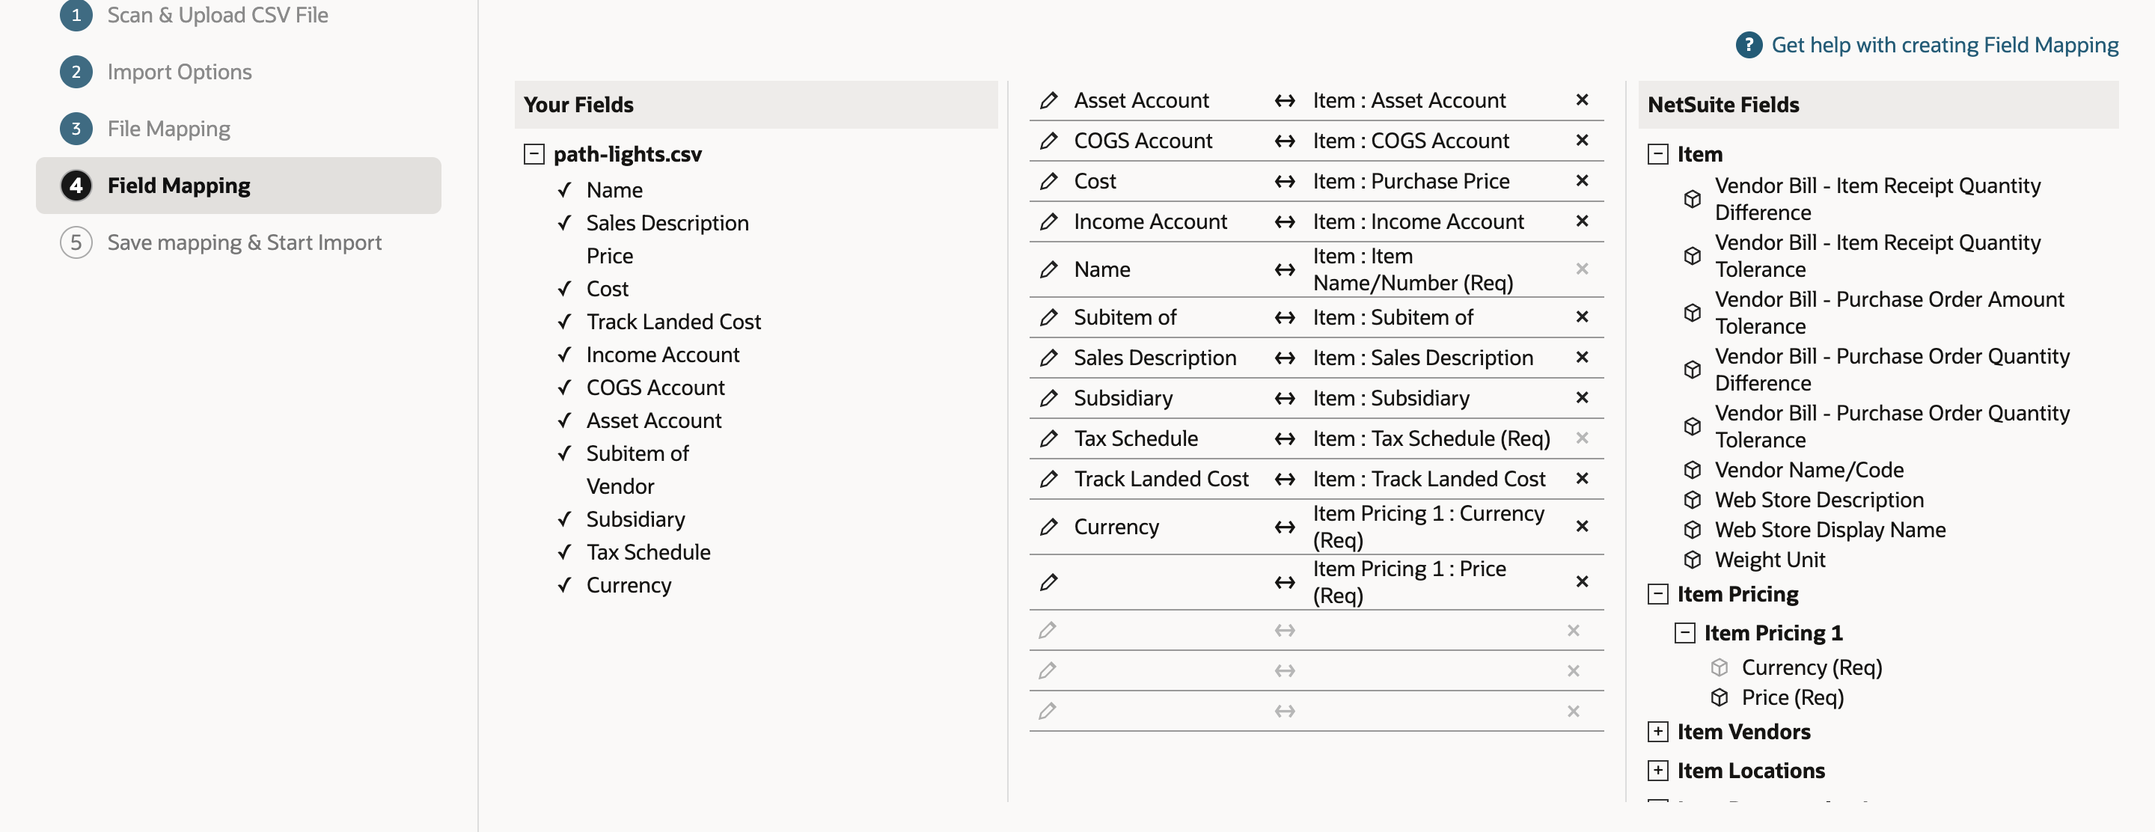
Task: Click the cube icon next to Price (Req)
Action: pyautogui.click(x=1718, y=697)
